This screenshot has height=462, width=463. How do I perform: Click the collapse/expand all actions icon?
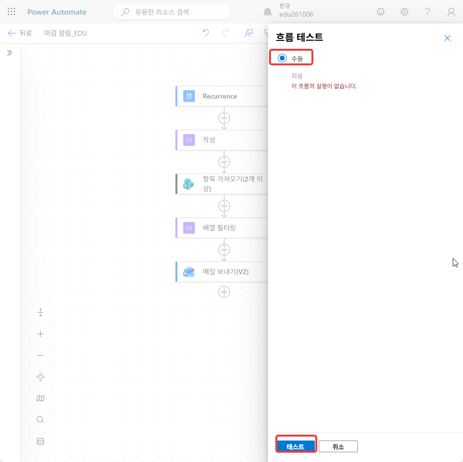pos(40,312)
